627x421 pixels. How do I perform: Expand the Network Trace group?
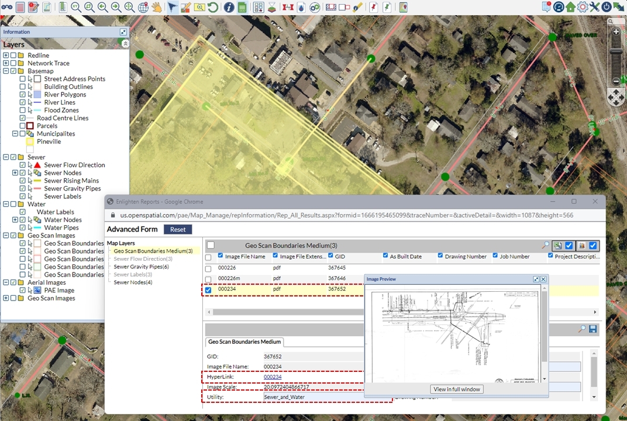pos(6,63)
